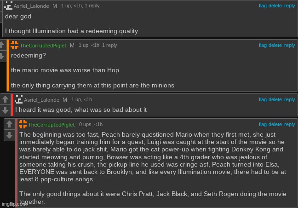Open Asriel_Lalonde username on third comment
The height and width of the screenshot is (208, 298).
point(42,100)
